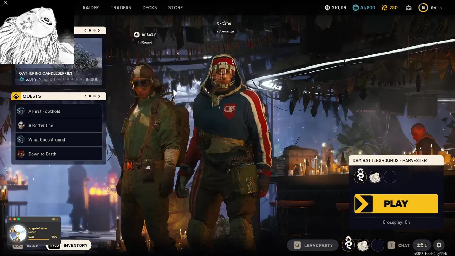Screen dimensions: 455x256
Task: Open the What Goes Around quest
Action: [59, 140]
